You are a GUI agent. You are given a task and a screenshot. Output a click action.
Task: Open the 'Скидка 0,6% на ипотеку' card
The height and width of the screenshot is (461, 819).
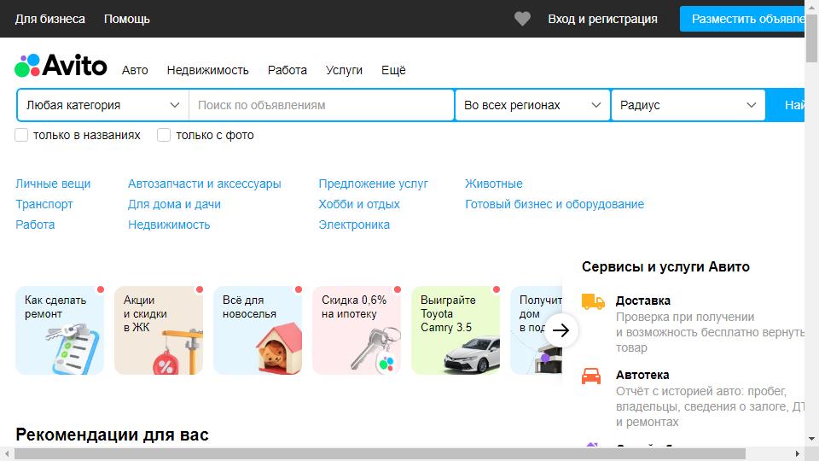click(x=357, y=330)
